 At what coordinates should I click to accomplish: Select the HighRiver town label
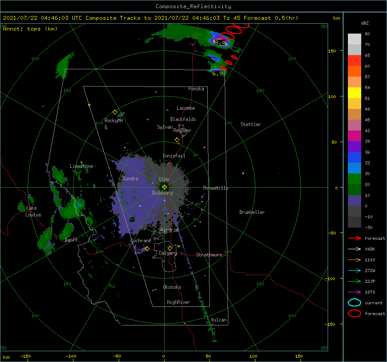[178, 302]
